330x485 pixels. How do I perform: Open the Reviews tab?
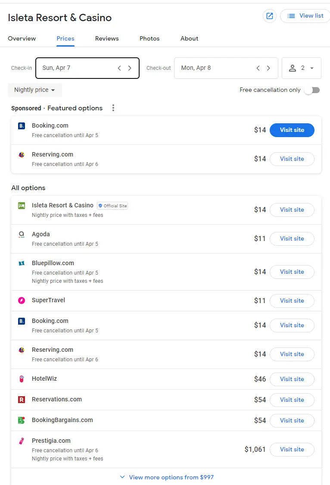(107, 38)
